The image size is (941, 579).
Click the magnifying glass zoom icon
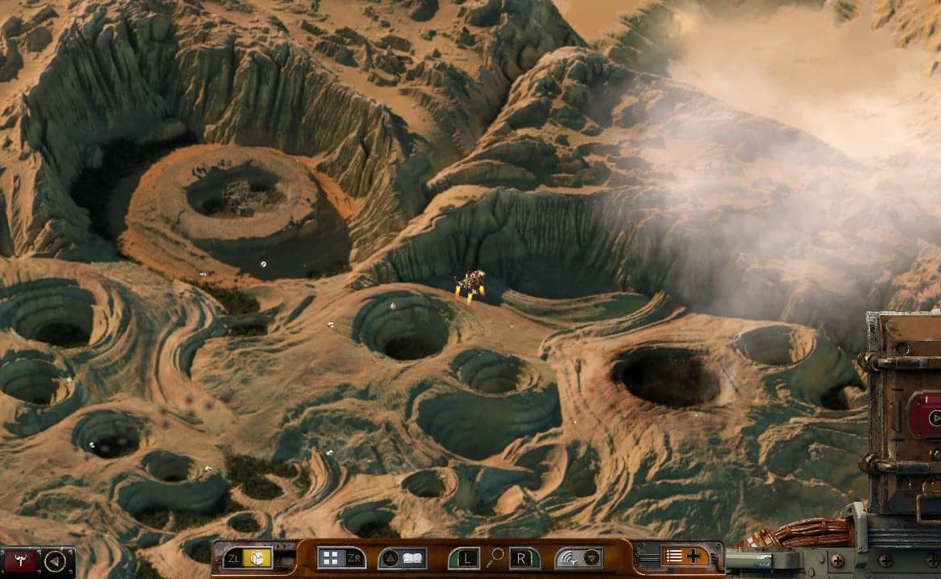coord(495,558)
